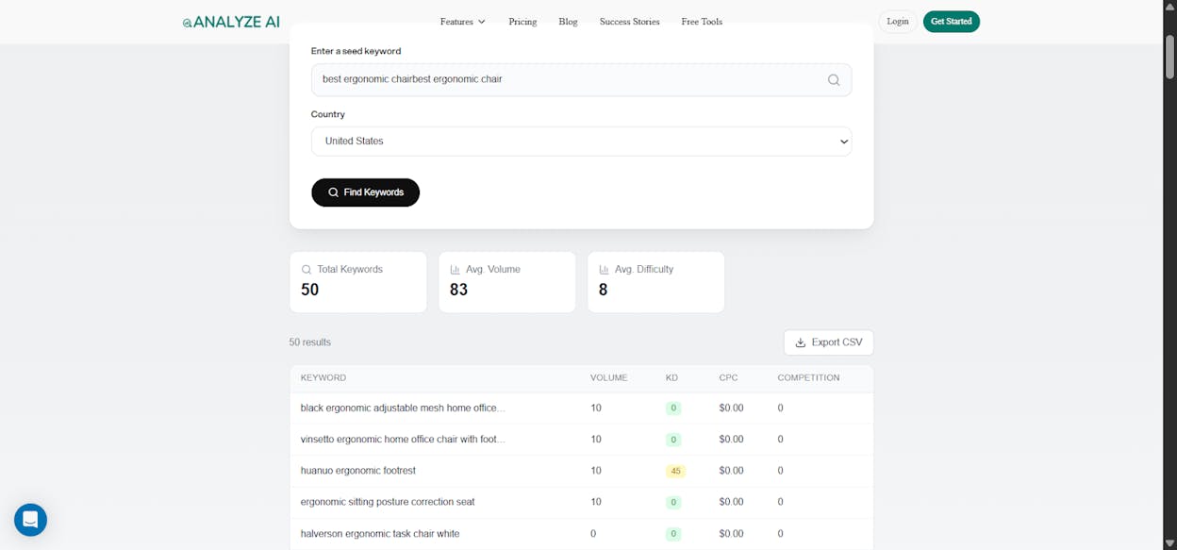Click the Avg. Difficulty bar chart icon

pos(605,270)
